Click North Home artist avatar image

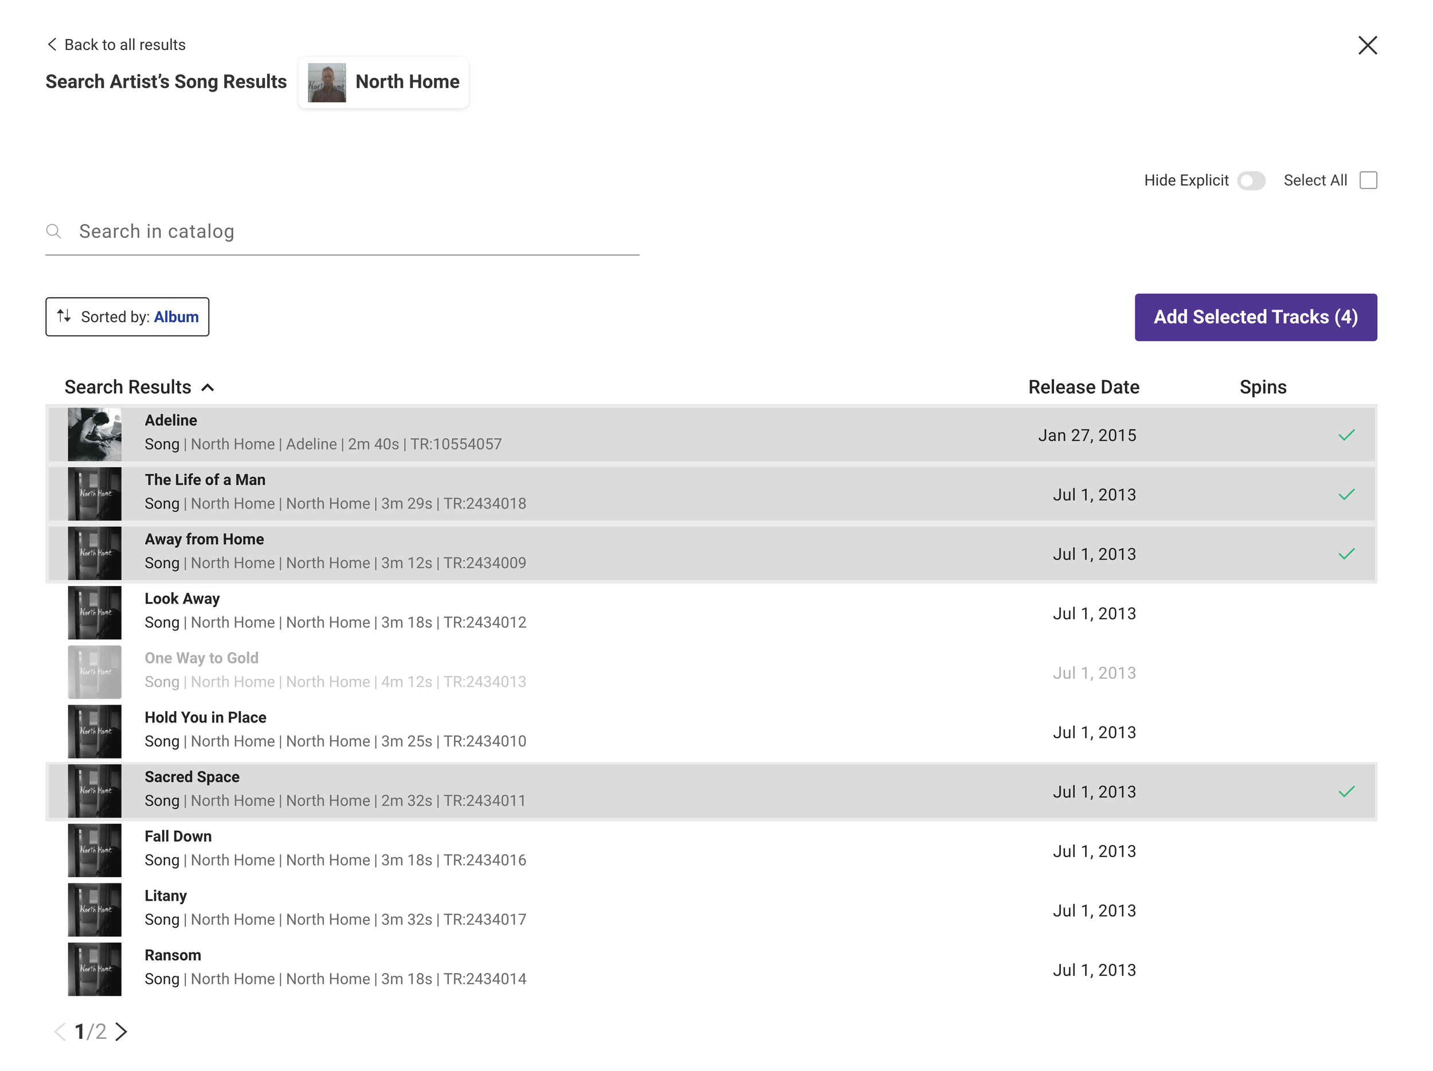(327, 83)
